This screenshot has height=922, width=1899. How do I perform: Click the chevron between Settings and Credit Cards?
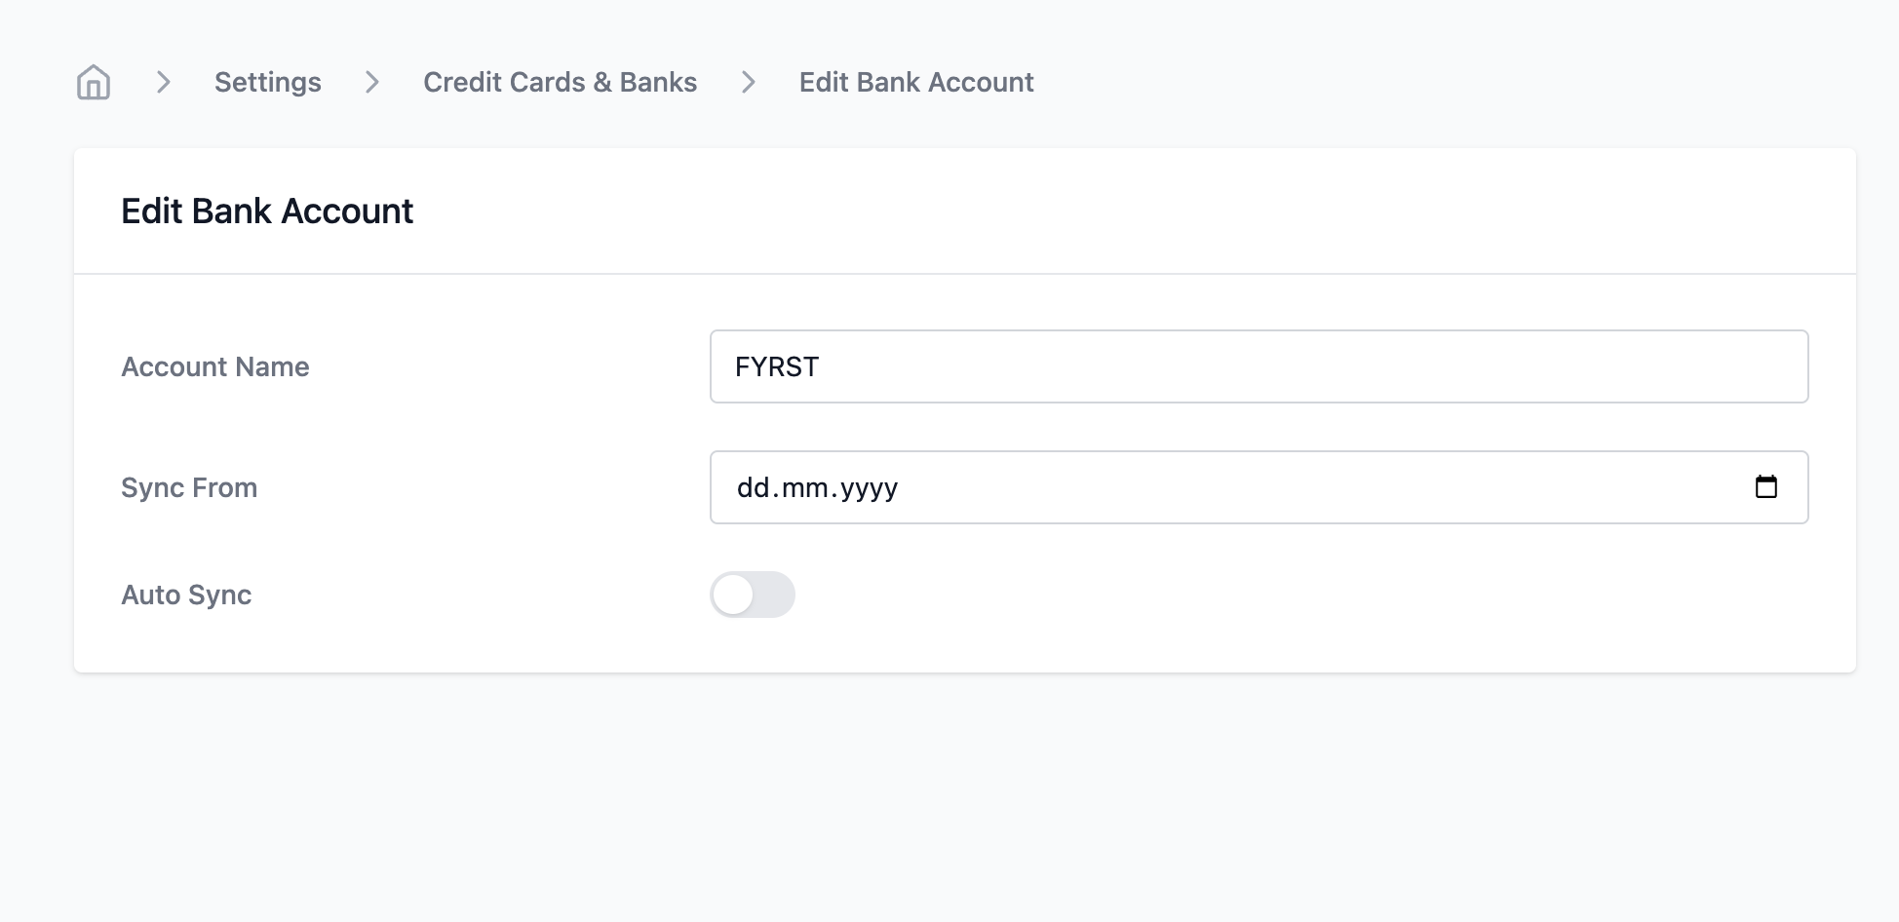coord(372,82)
